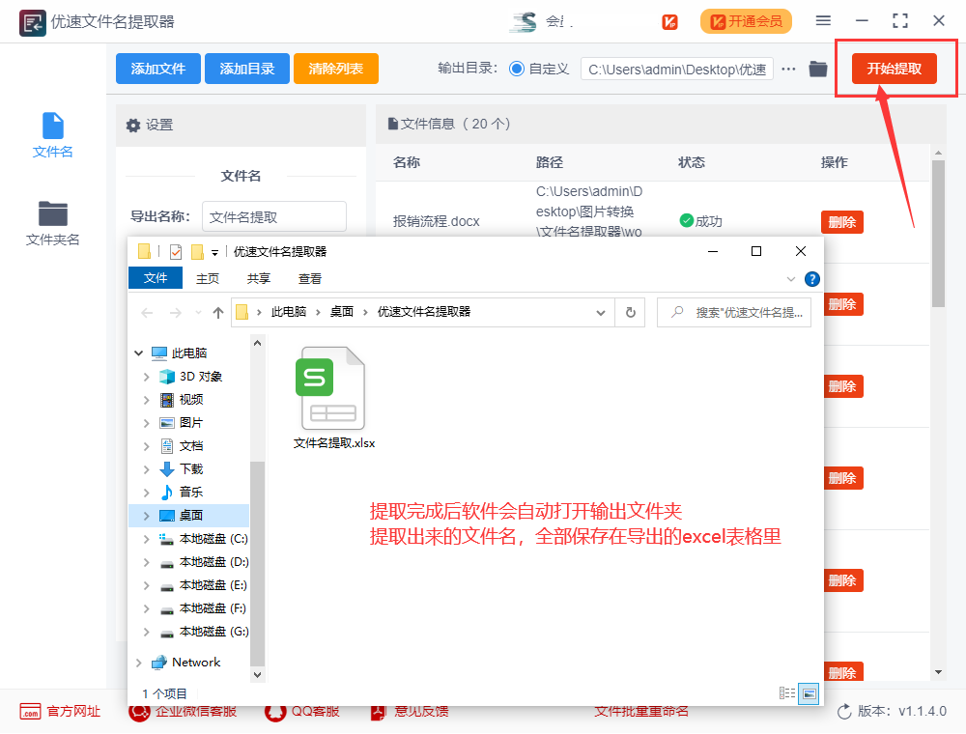Open QQ客服 support
Image resolution: width=966 pixels, height=734 pixels.
(301, 711)
